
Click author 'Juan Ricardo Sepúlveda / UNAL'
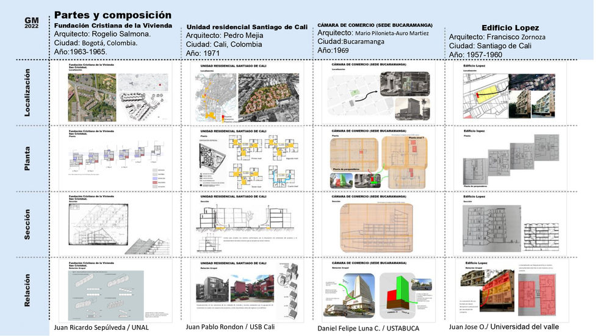101,327
